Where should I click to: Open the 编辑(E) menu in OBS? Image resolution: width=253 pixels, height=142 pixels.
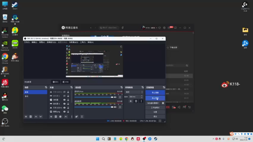coord(34,42)
